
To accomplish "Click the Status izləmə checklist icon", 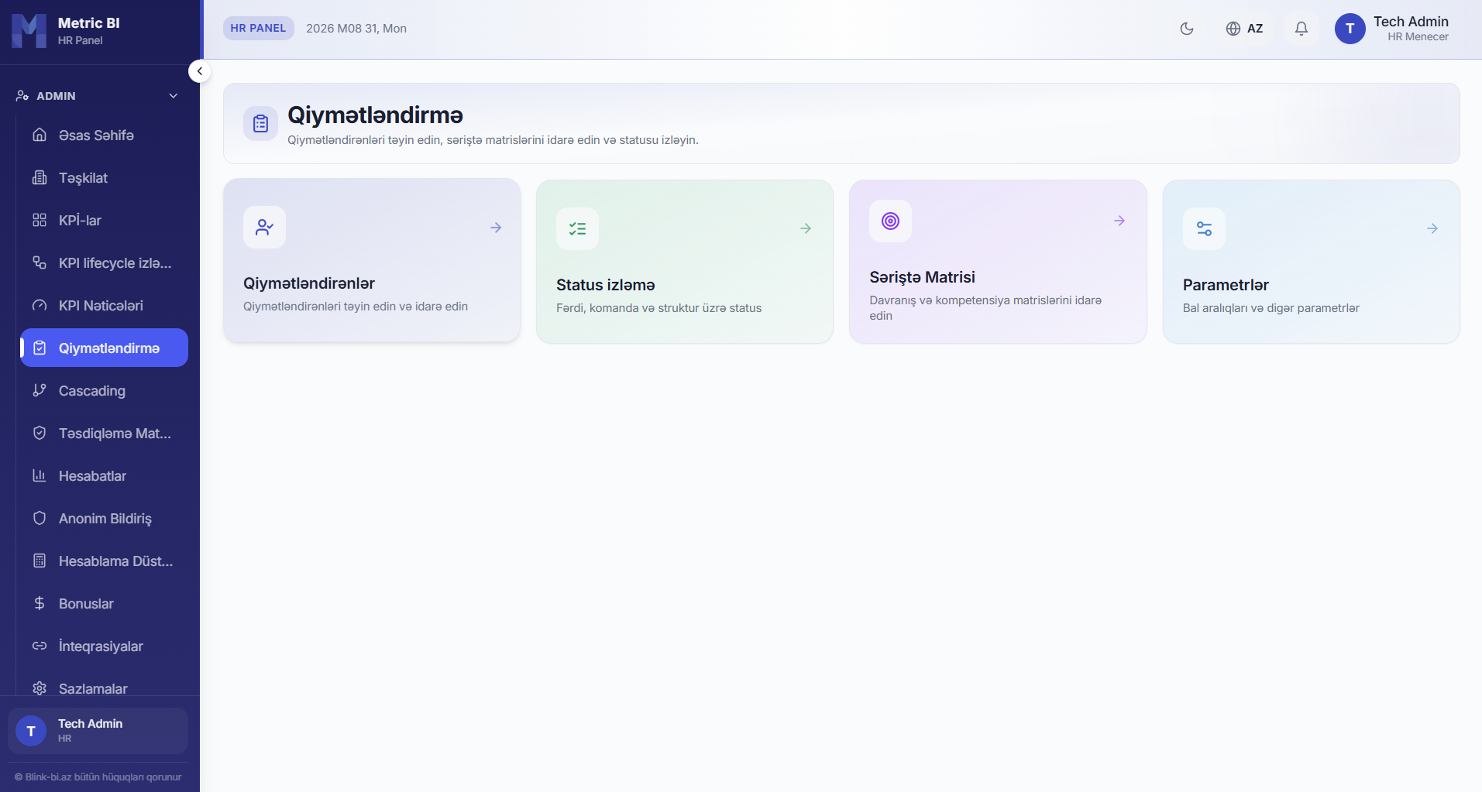I will click(x=577, y=228).
